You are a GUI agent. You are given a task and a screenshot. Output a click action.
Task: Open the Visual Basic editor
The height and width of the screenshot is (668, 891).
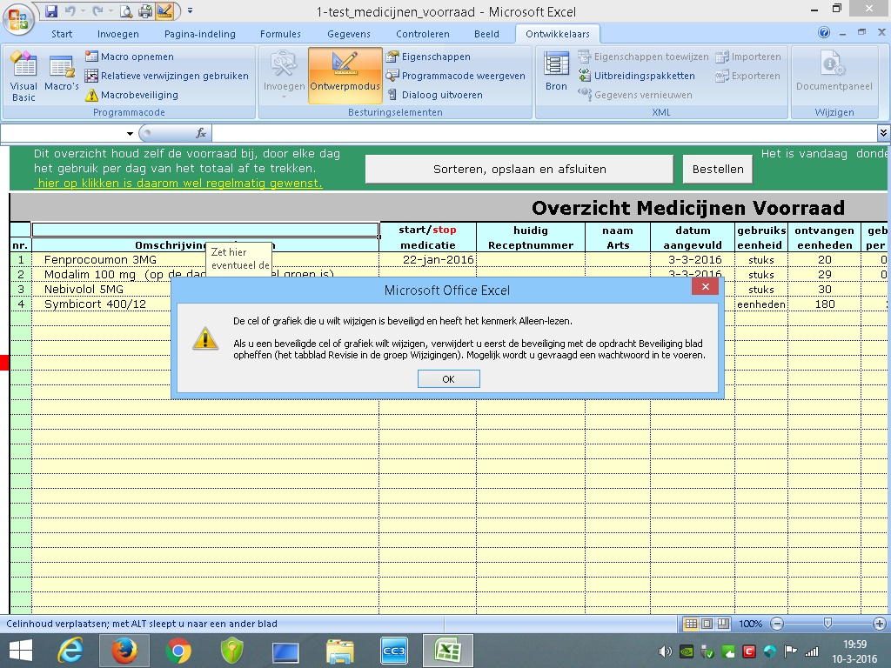coord(23,77)
